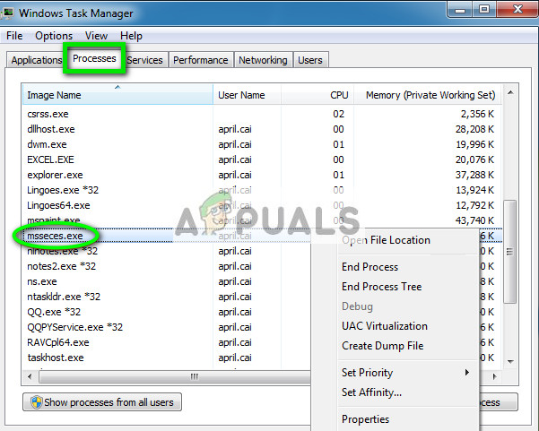Click Show processes from all users button
Viewport: 539px width, 431px height.
[103, 402]
